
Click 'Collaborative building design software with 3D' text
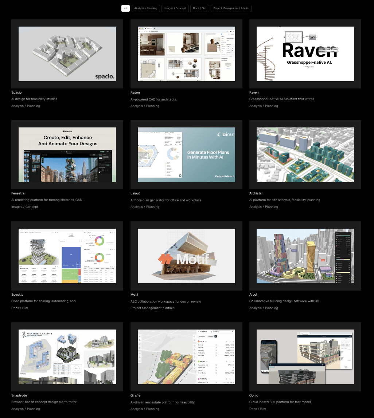(284, 301)
